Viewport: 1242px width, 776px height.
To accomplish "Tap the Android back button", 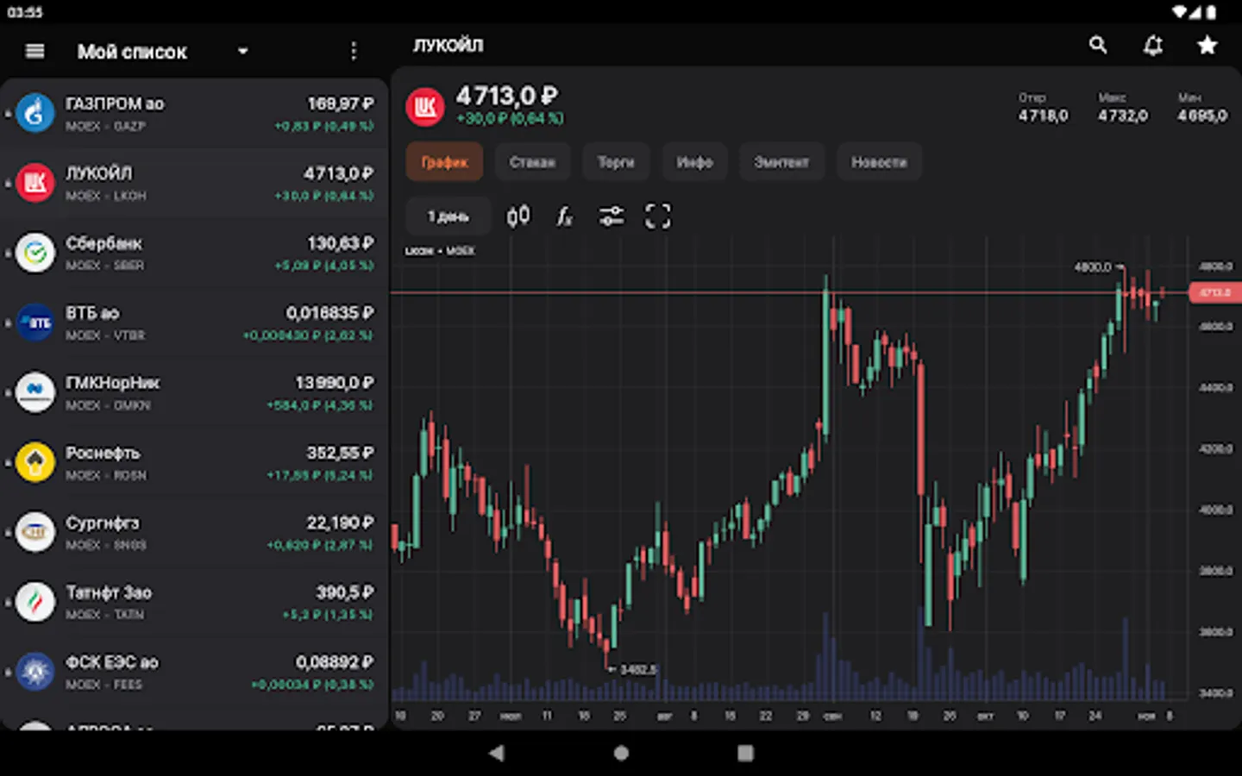I will tap(496, 753).
